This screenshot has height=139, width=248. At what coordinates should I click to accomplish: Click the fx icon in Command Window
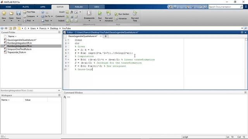65,97
